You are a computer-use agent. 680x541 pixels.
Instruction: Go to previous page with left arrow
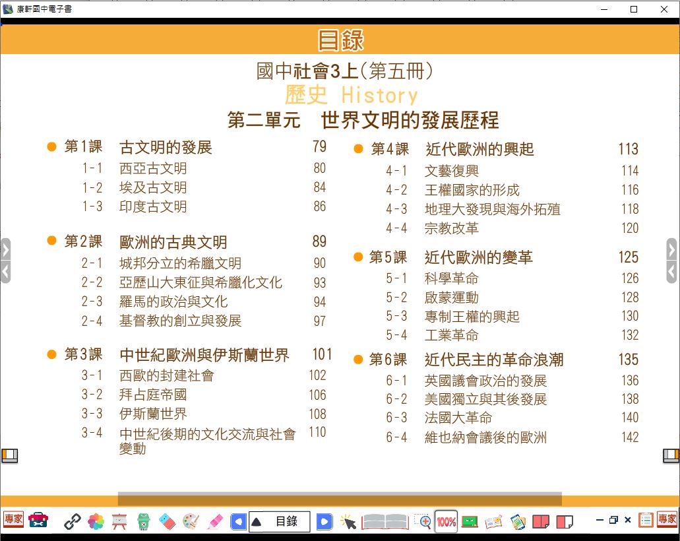point(238,522)
